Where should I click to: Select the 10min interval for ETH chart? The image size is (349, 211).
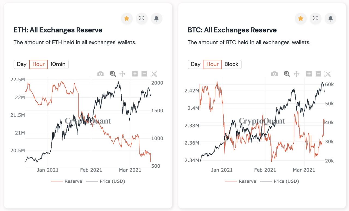(x=58, y=64)
